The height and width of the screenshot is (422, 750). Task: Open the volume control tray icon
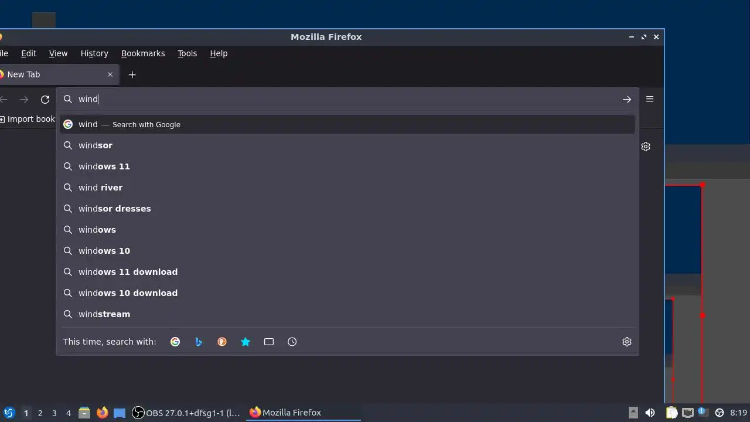pos(650,413)
